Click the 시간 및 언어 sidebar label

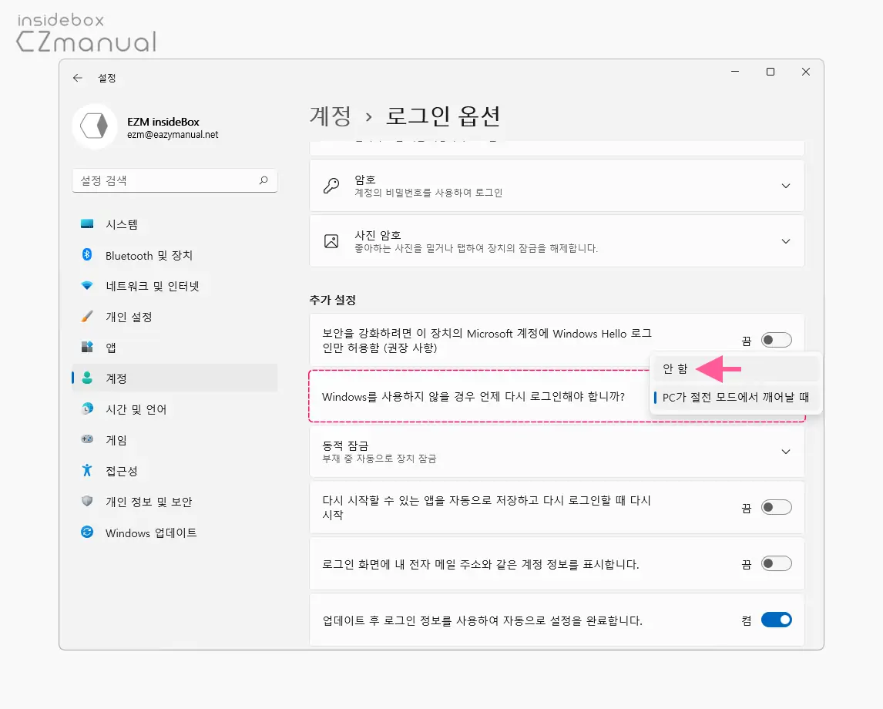coord(136,409)
